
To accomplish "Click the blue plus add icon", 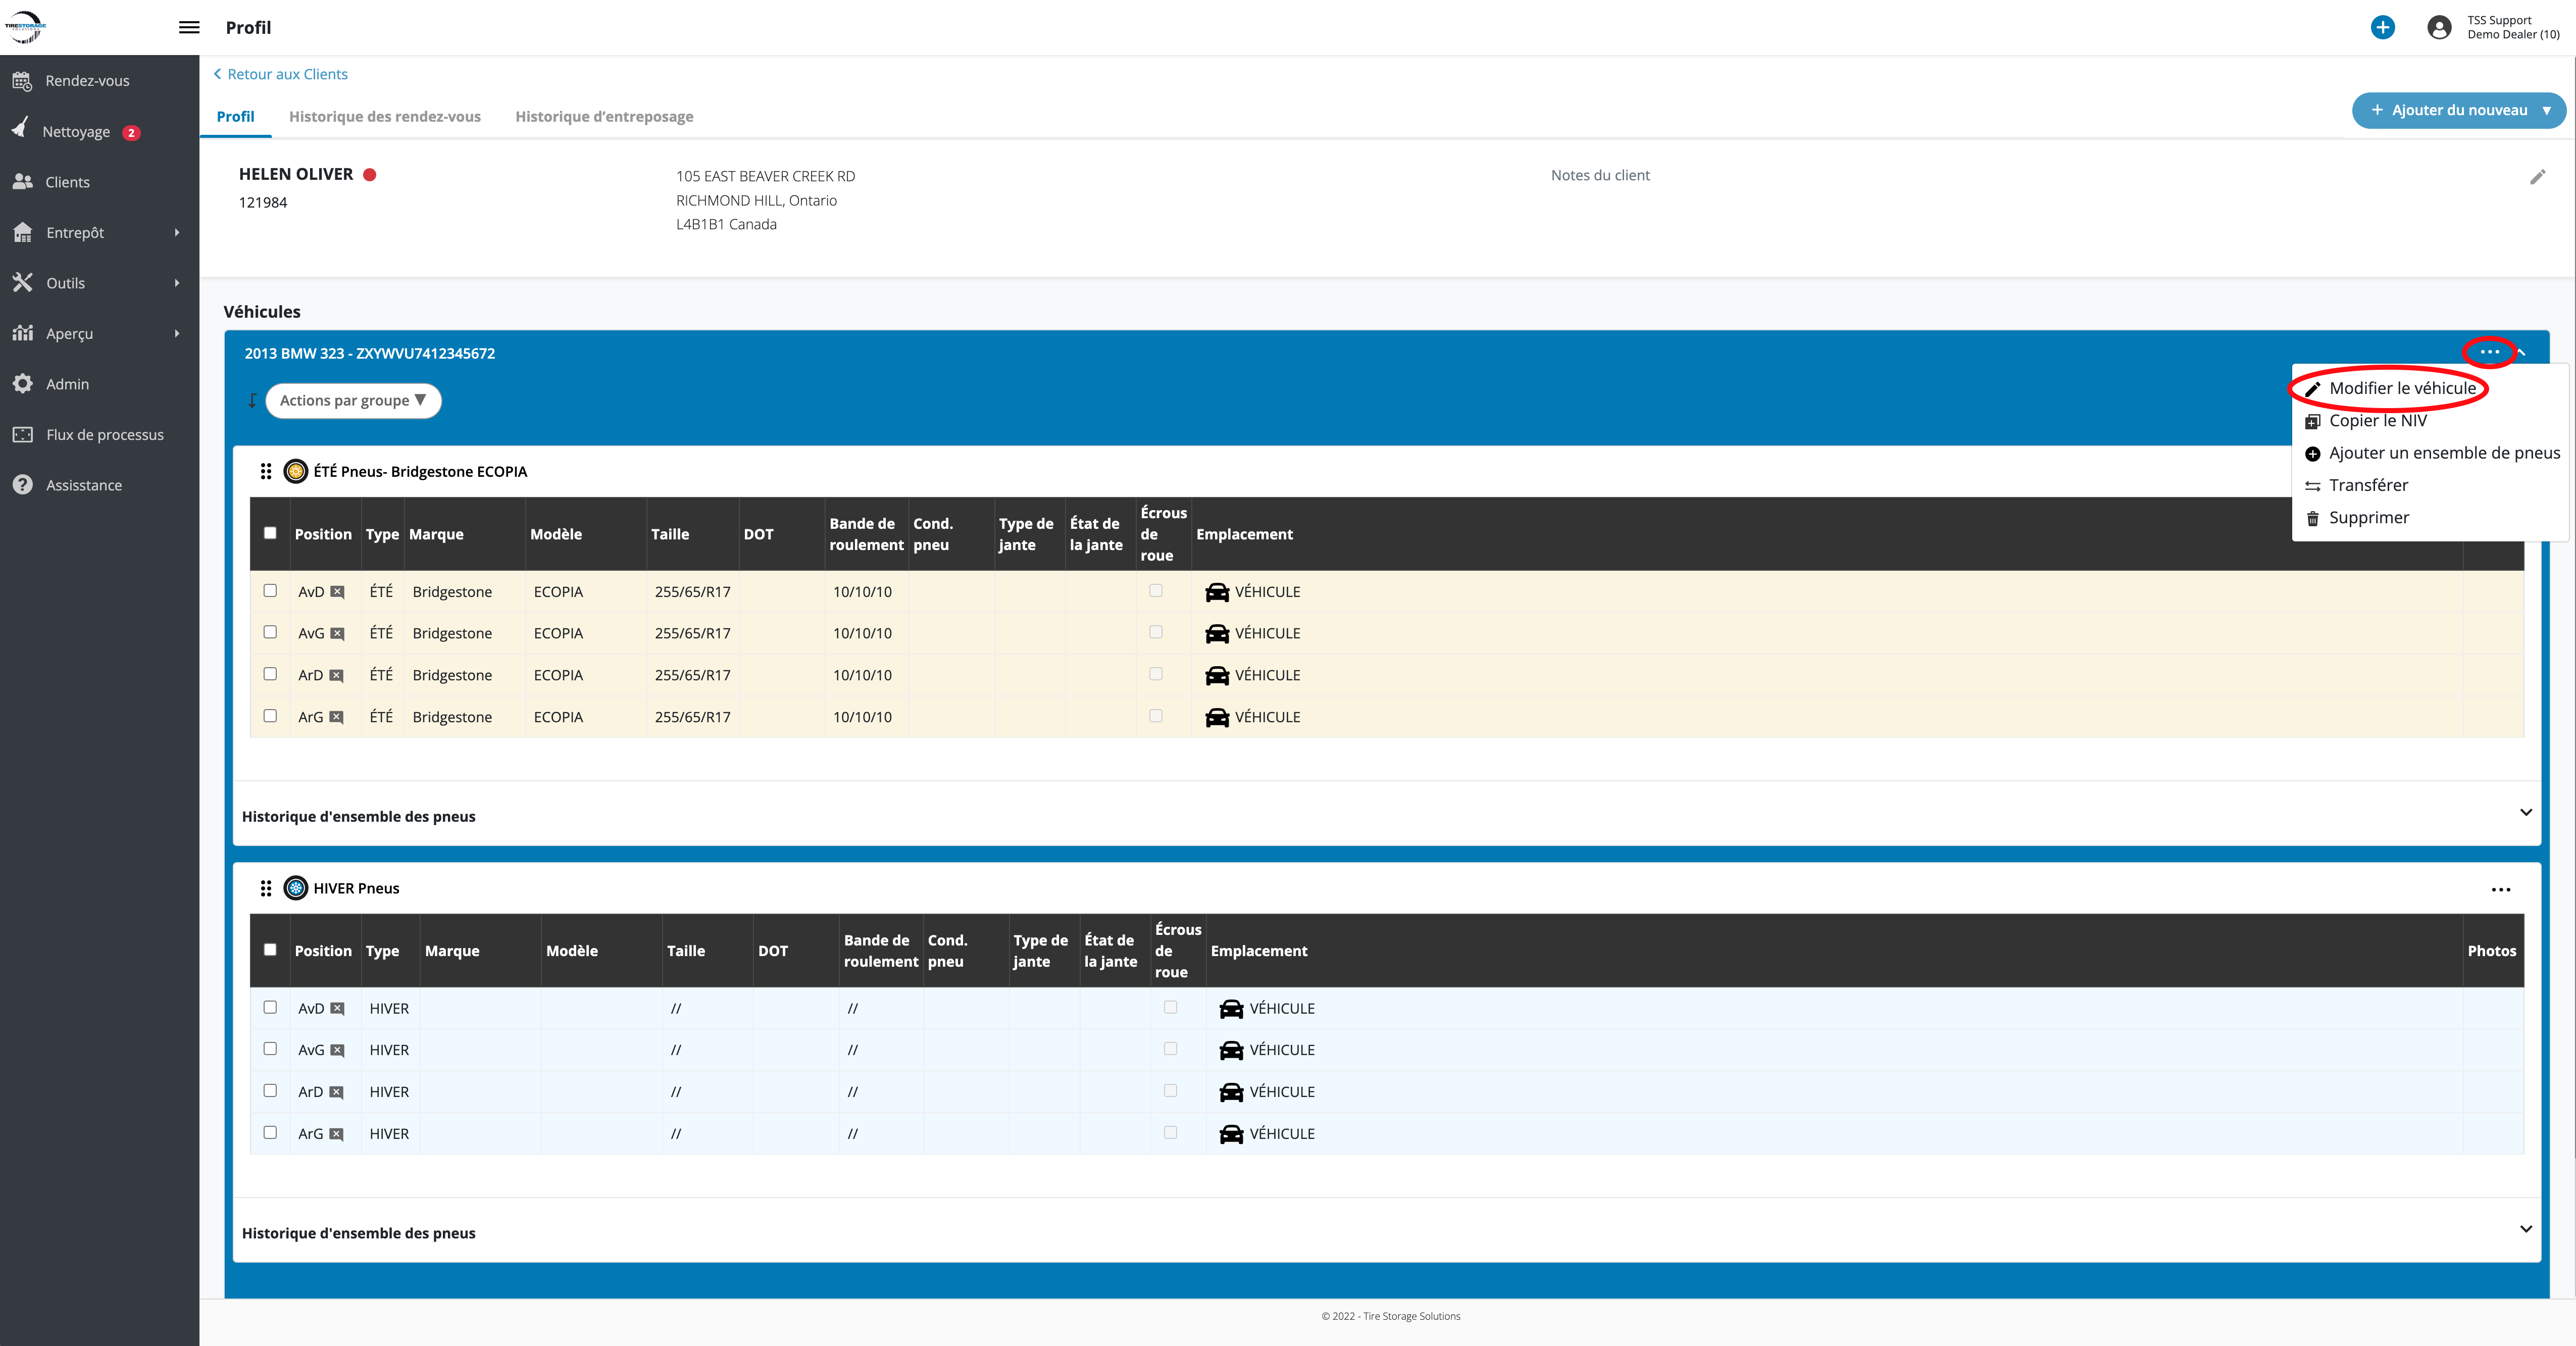I will pos(2382,27).
